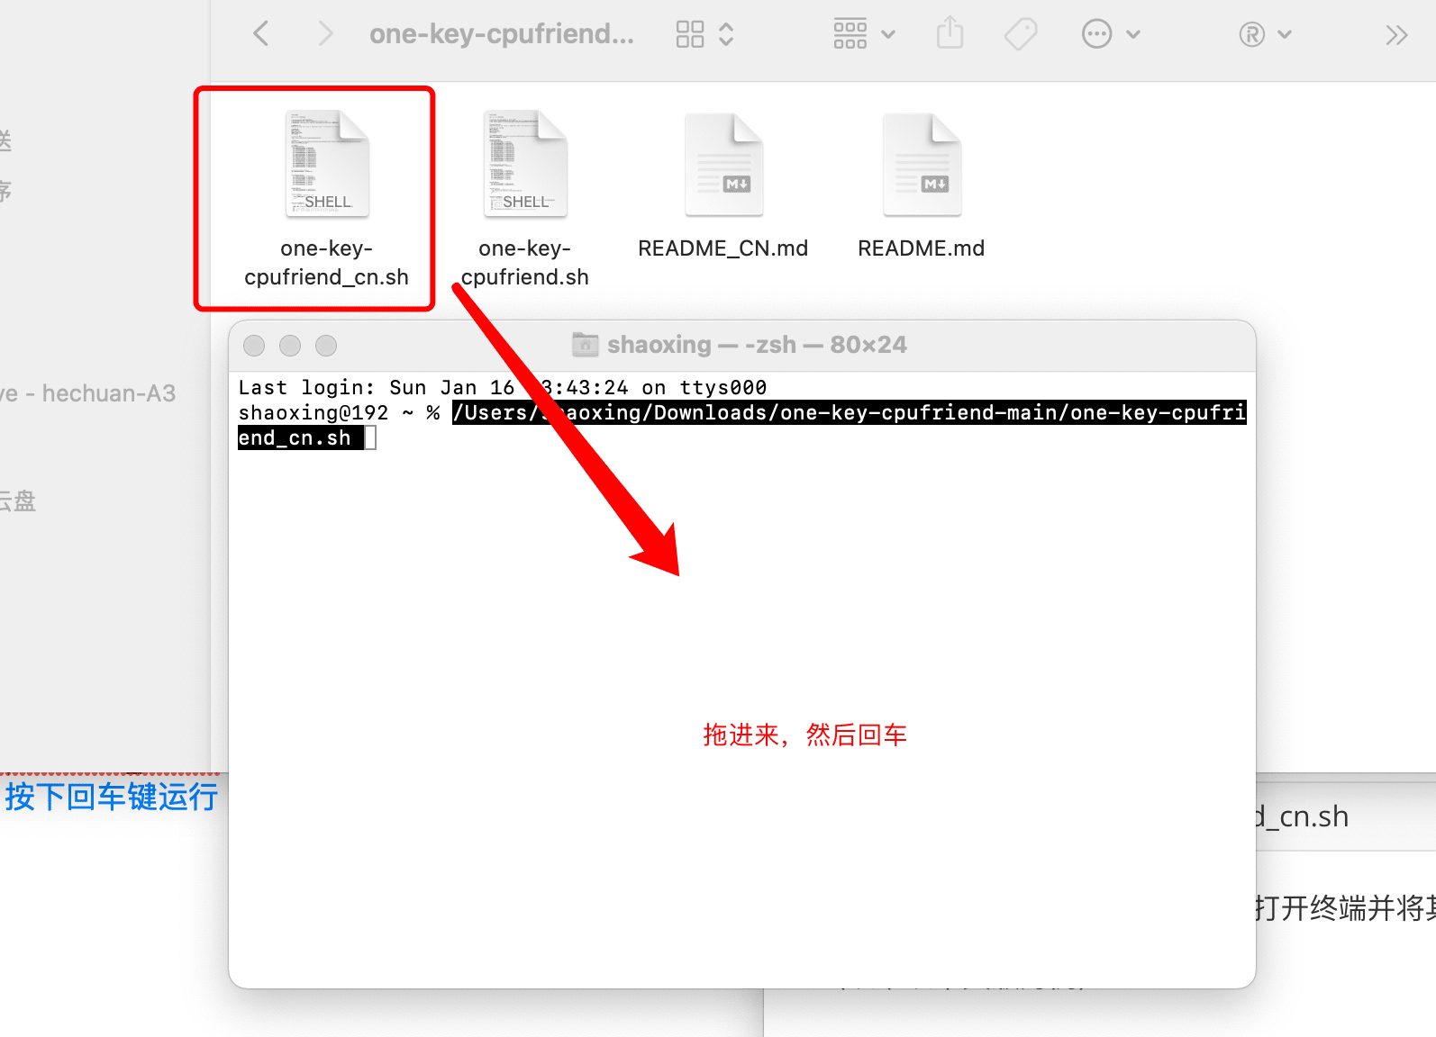Screen dimensions: 1436x1037
Task: Select the one-key-cpufriend.sh file icon
Action: tap(525, 164)
